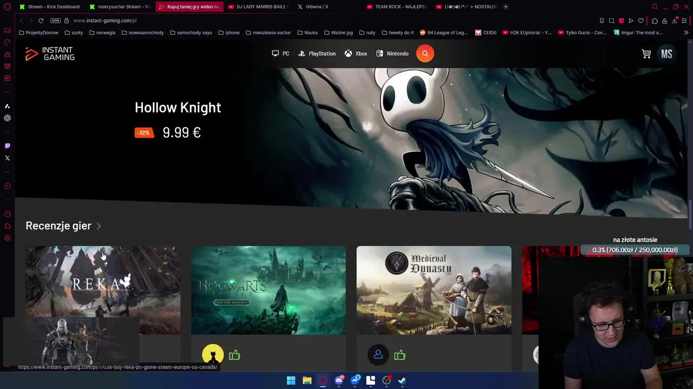Open GX Control speedometer icon in sidebar

(7, 42)
